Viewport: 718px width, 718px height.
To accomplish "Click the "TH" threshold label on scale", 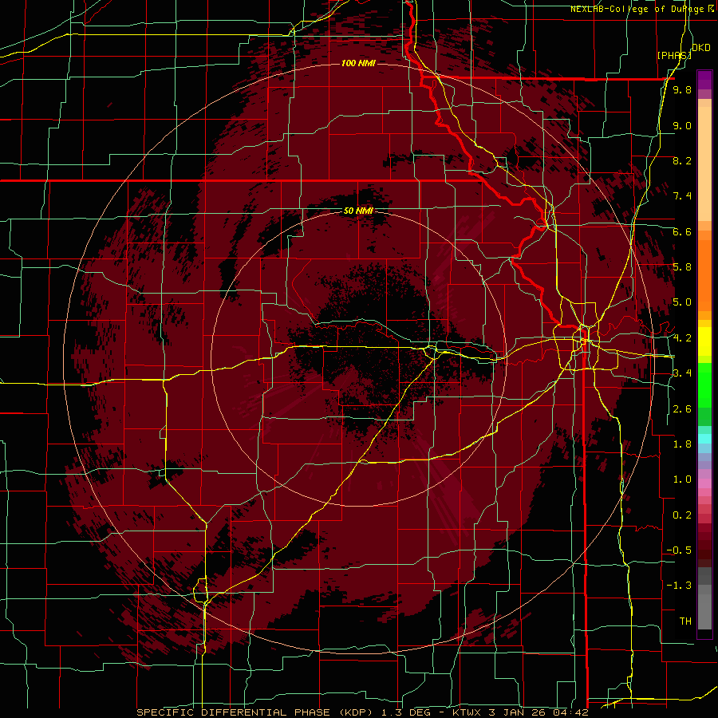I will pos(685,621).
